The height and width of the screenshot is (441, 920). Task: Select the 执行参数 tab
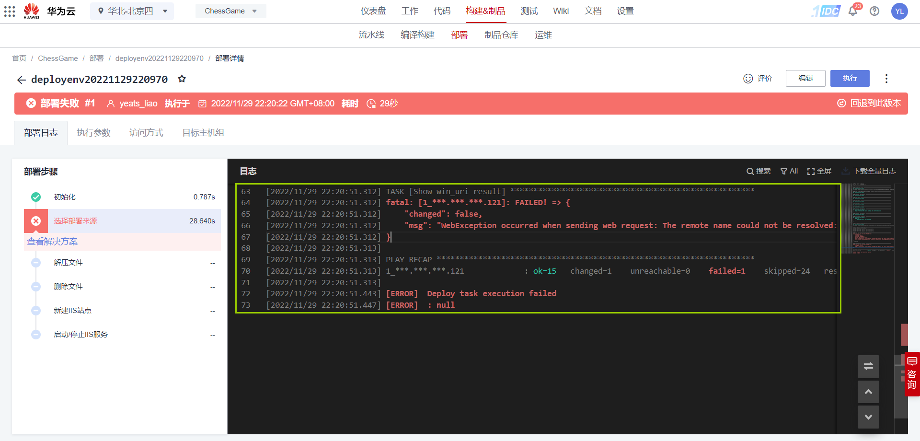(x=93, y=133)
